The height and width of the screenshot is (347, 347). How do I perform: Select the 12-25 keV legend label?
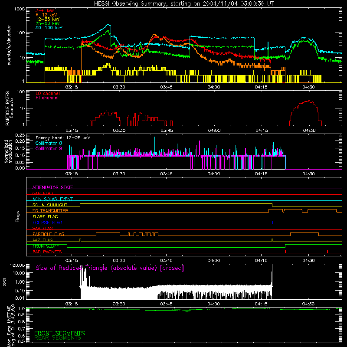click(48, 19)
